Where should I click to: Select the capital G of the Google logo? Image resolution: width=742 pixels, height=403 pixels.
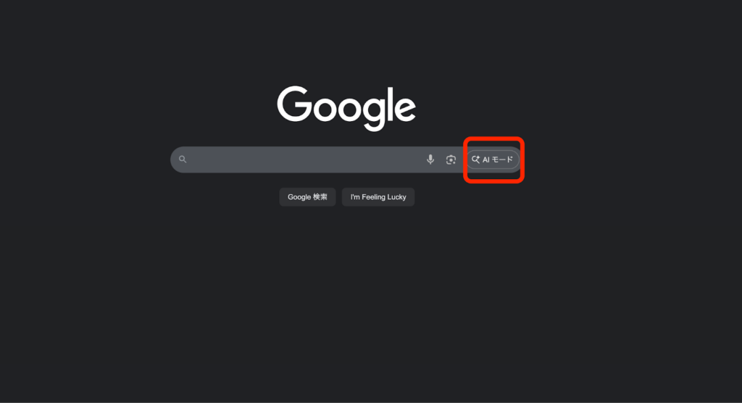294,104
